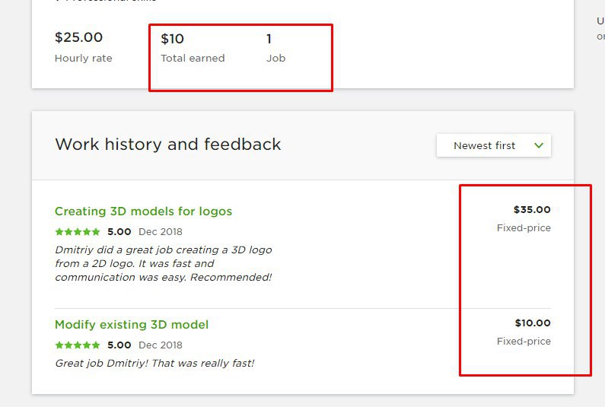Image resolution: width=605 pixels, height=407 pixels.
Task: Click the "Work history and feedback" heading
Action: pos(168,145)
